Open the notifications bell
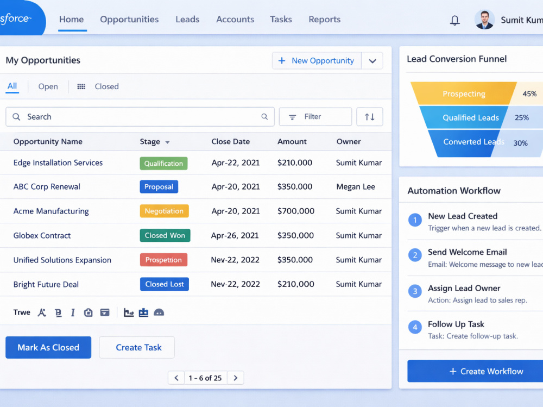543x407 pixels. coord(454,20)
